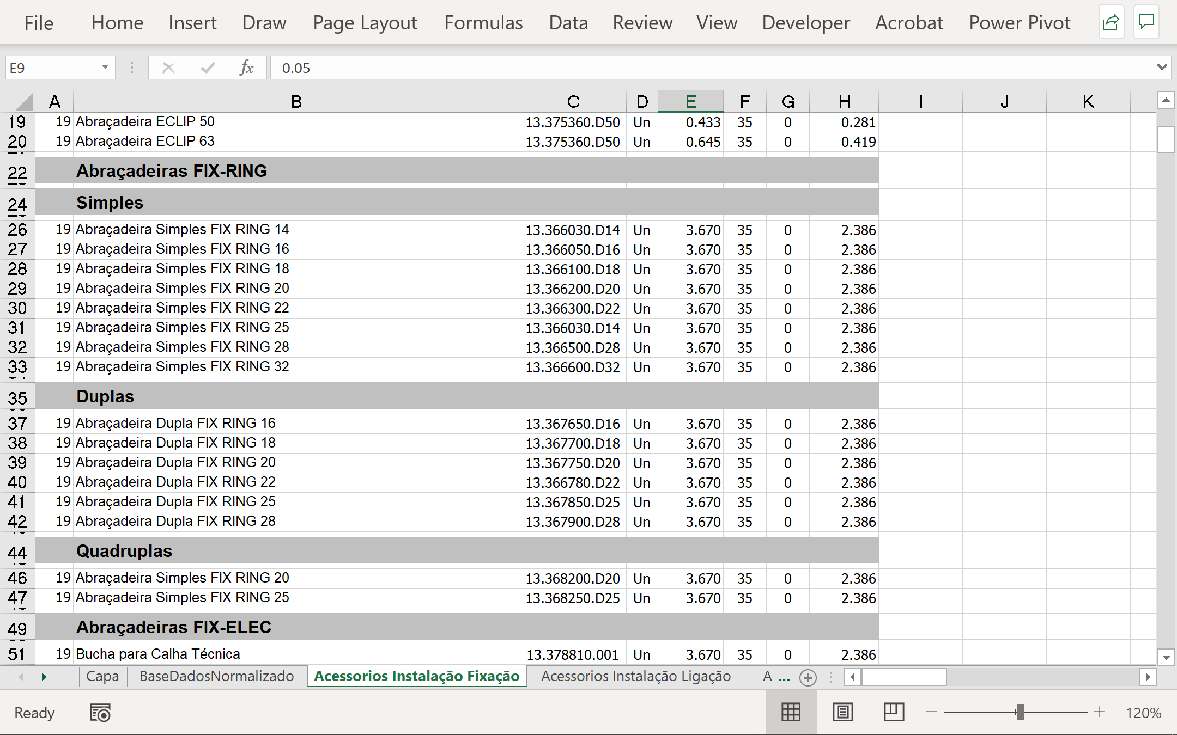Select column E header
The image size is (1177, 735).
coord(690,102)
